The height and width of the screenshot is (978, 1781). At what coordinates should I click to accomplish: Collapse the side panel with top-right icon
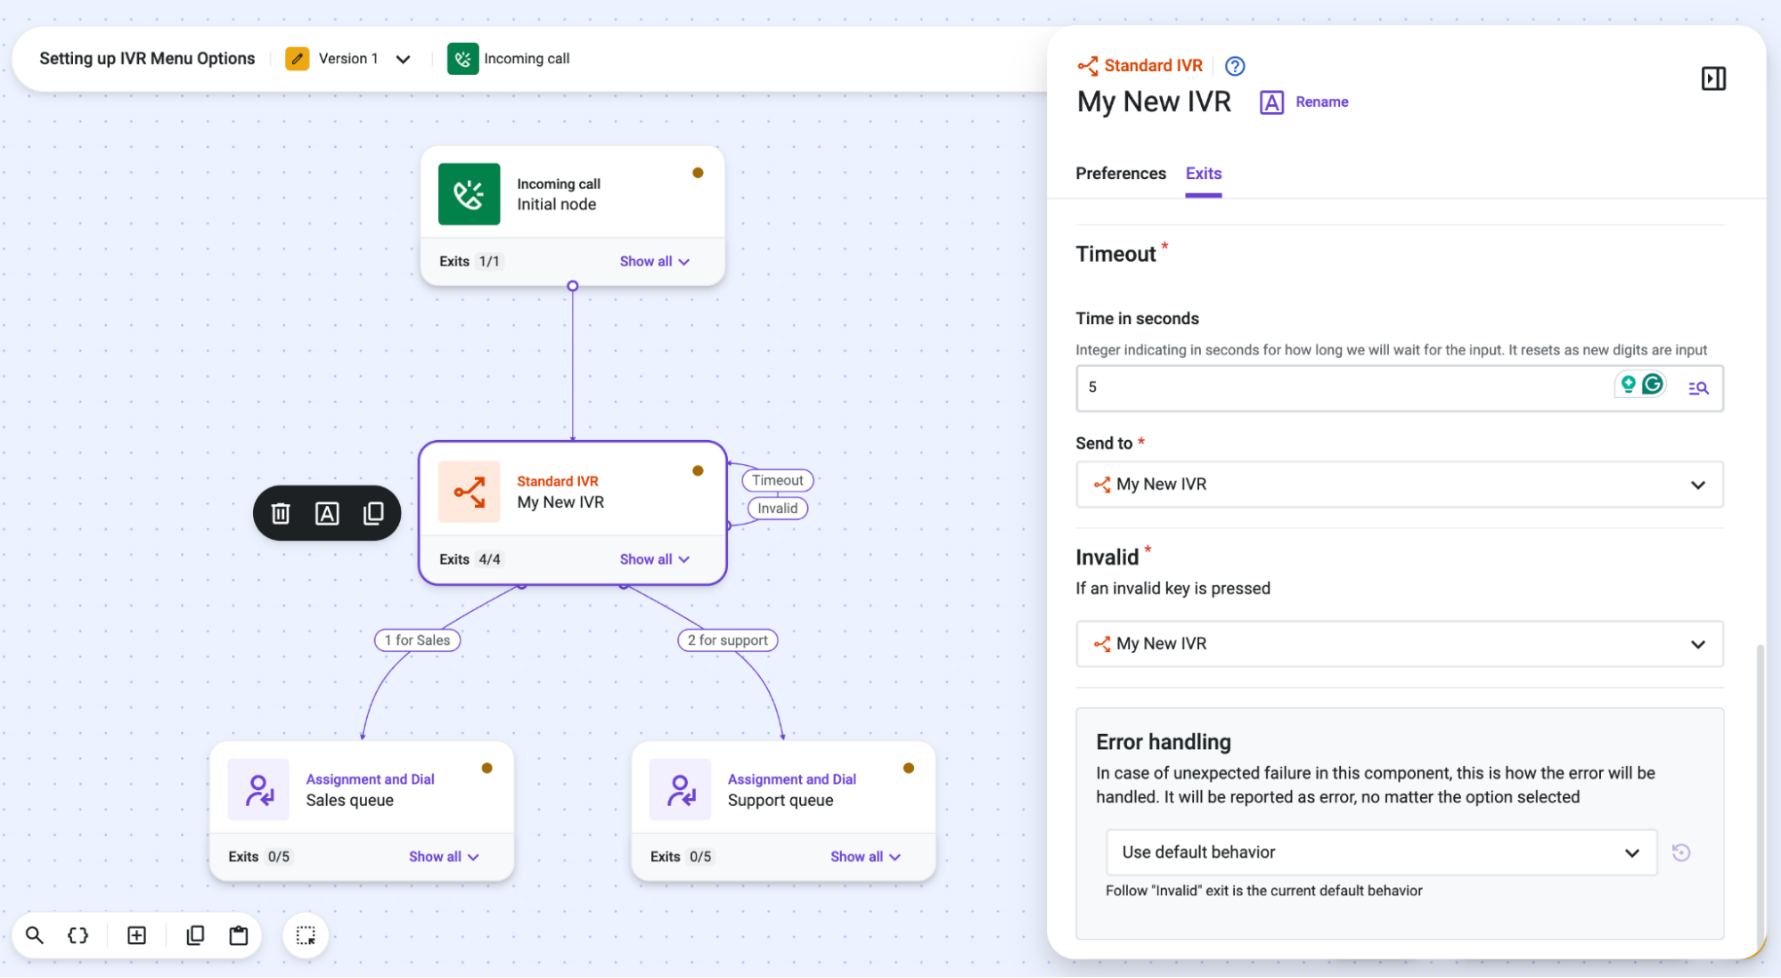pyautogui.click(x=1713, y=78)
